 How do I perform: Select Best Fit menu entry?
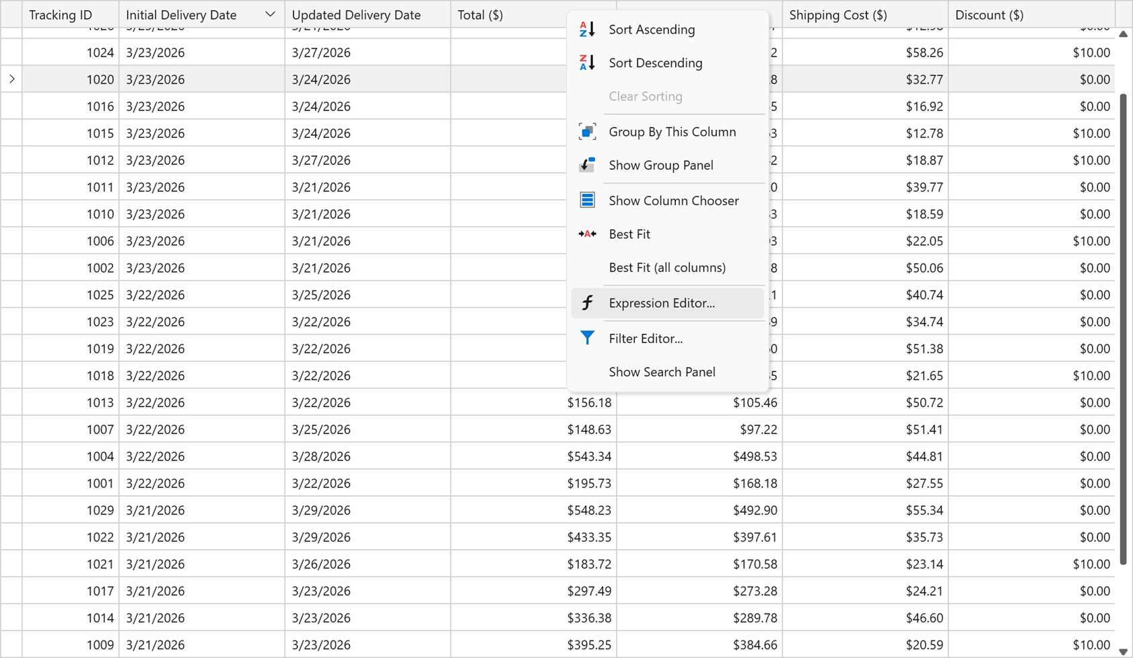[668, 234]
